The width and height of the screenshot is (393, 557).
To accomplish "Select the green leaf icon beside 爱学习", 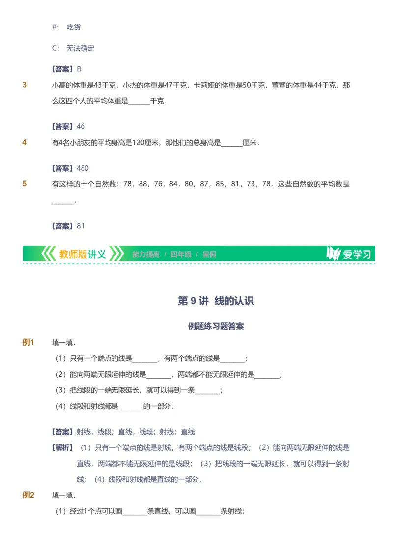I will click(333, 254).
